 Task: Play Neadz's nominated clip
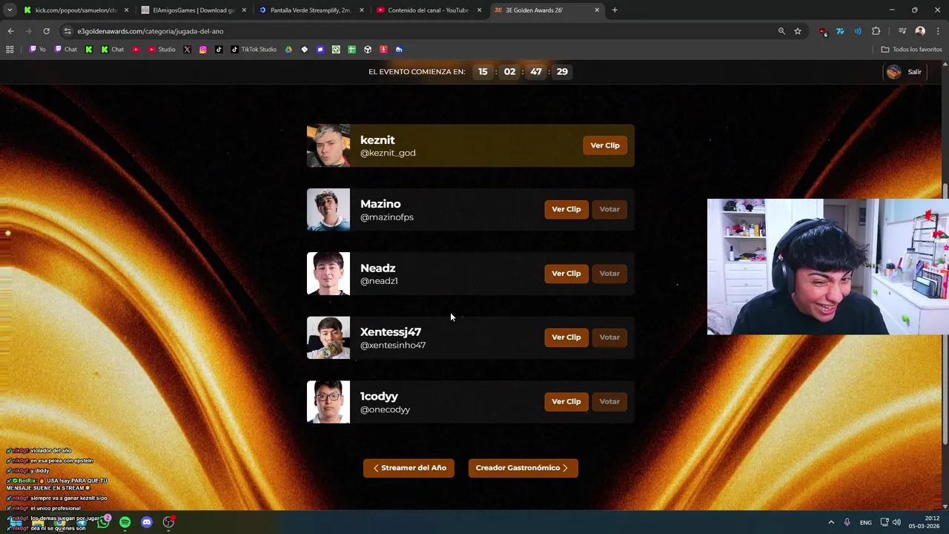566,274
